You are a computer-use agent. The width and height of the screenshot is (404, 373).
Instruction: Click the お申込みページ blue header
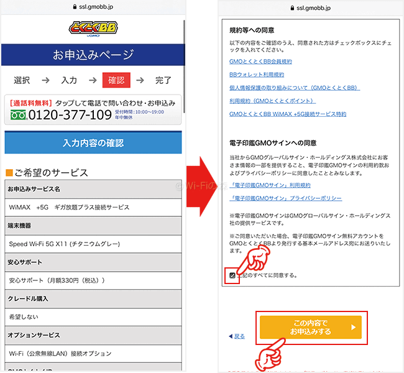pyautogui.click(x=93, y=55)
